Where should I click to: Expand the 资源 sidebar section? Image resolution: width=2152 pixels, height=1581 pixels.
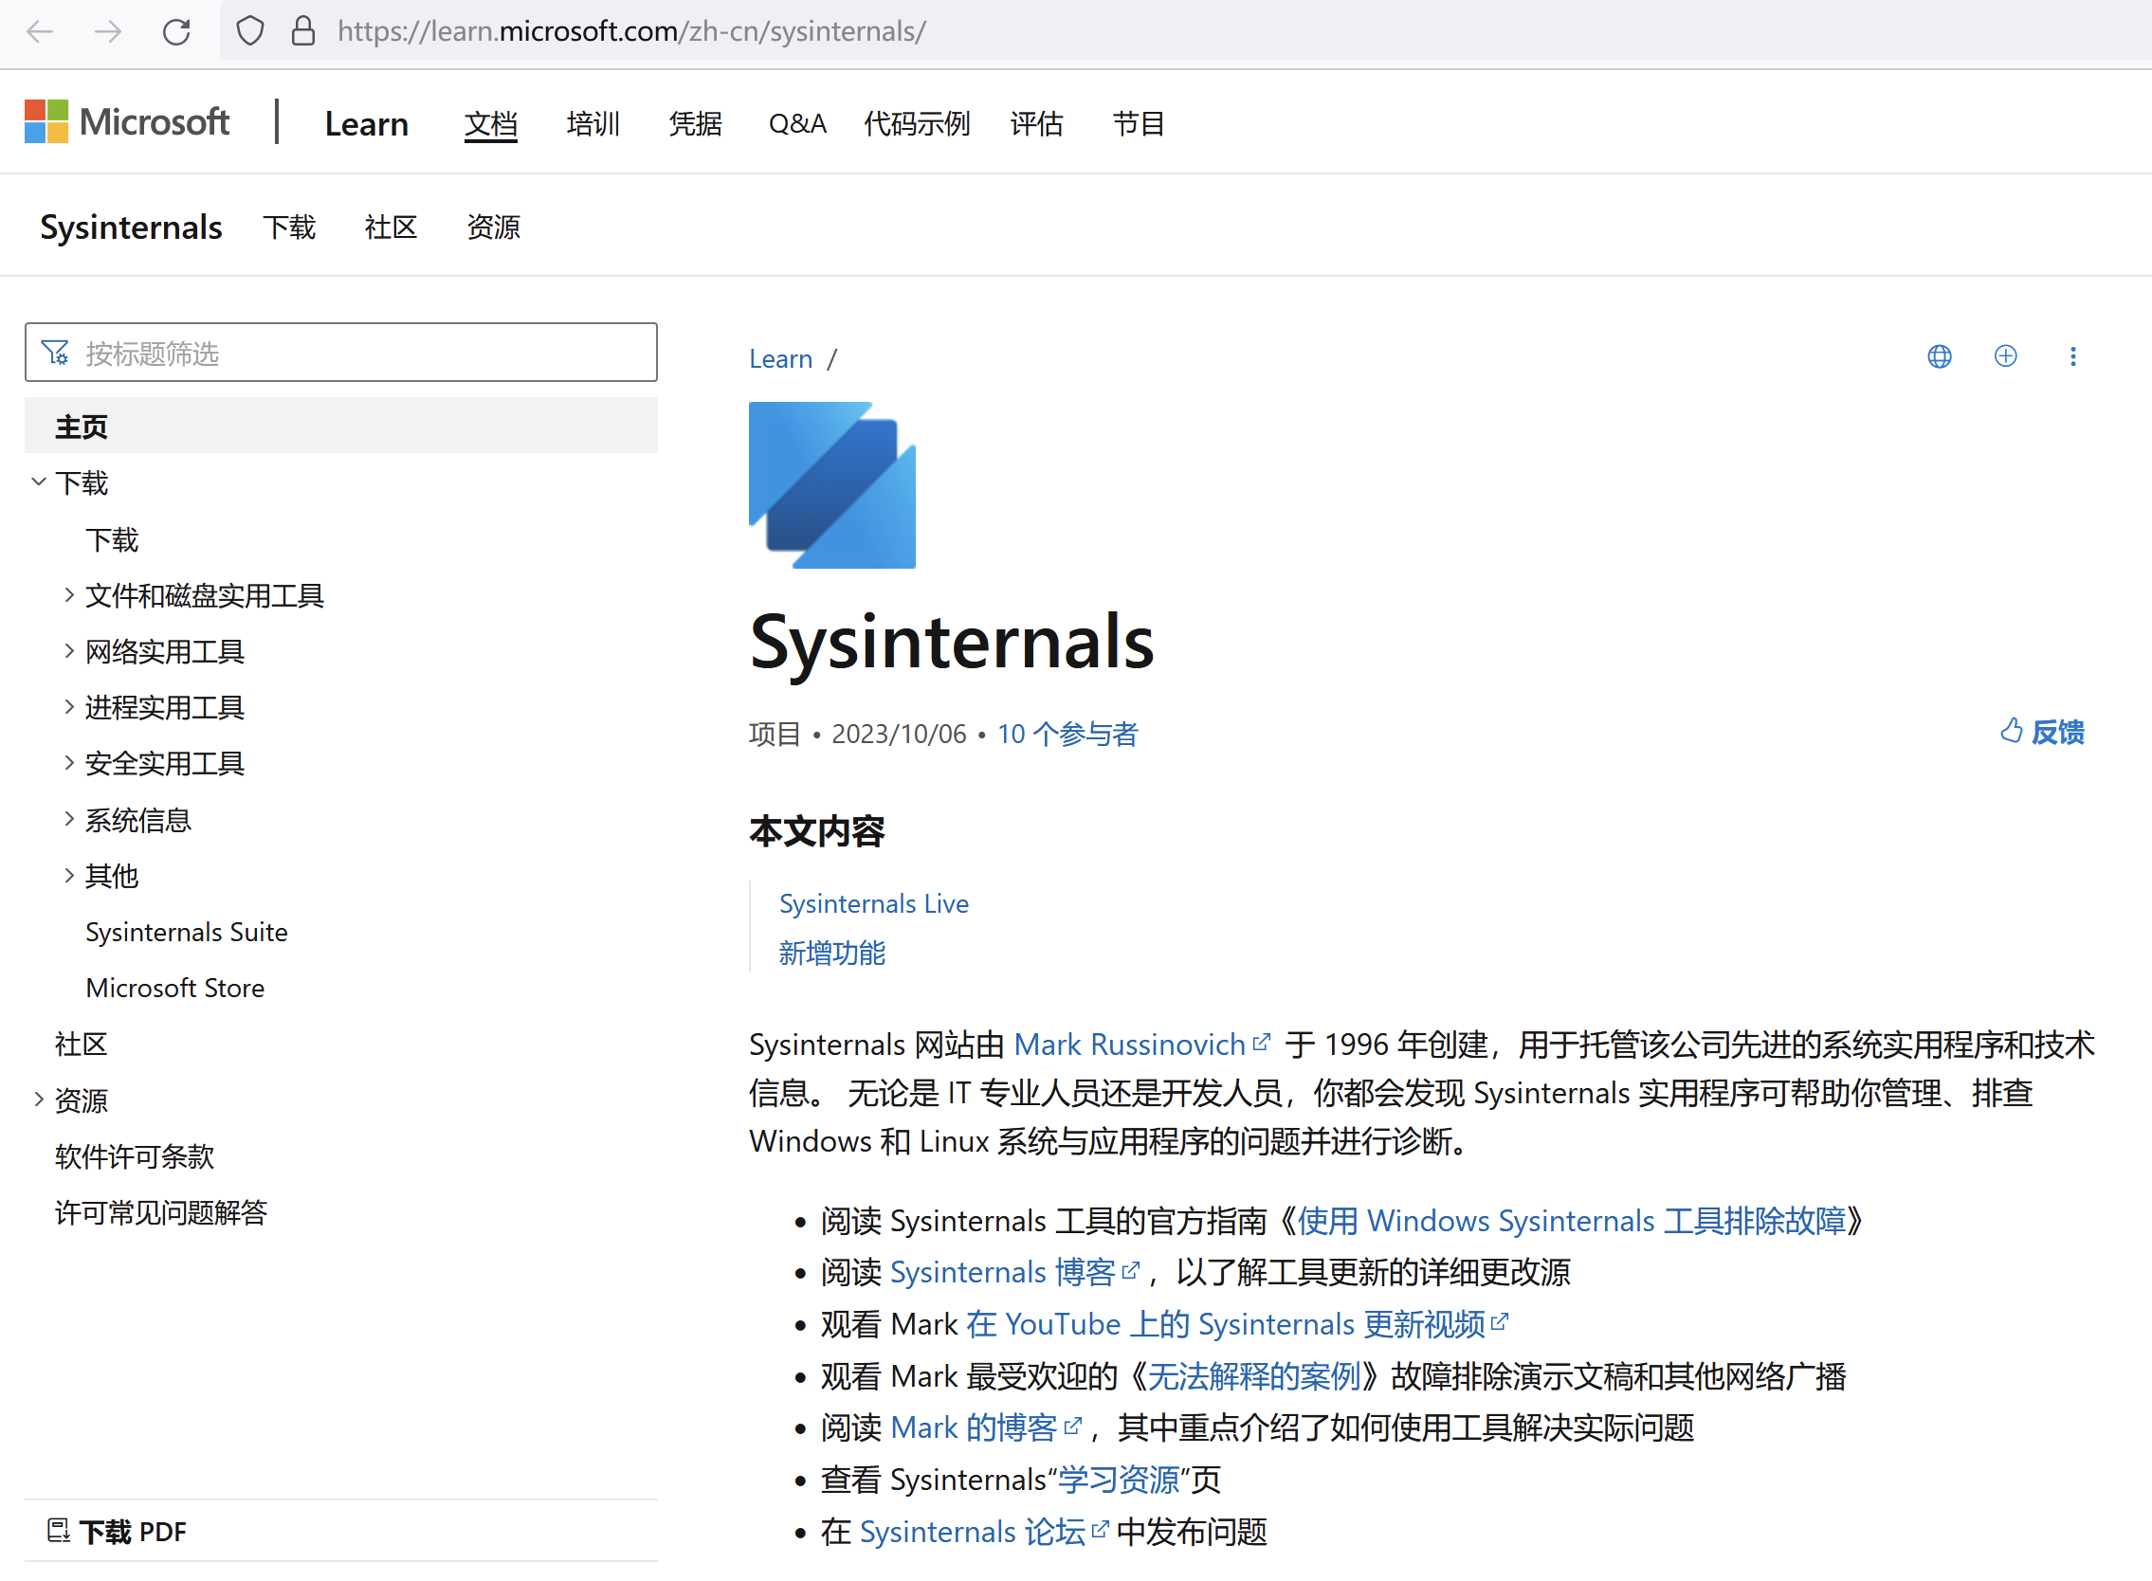click(38, 1099)
